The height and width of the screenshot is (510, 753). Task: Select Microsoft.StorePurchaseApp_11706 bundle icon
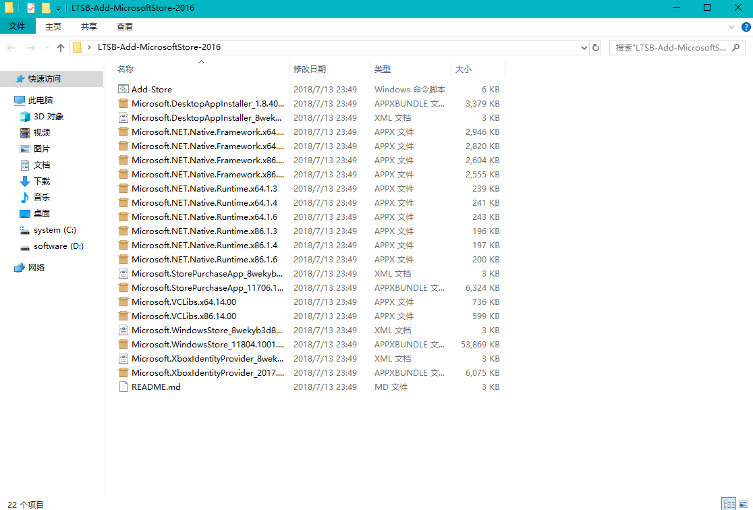123,287
